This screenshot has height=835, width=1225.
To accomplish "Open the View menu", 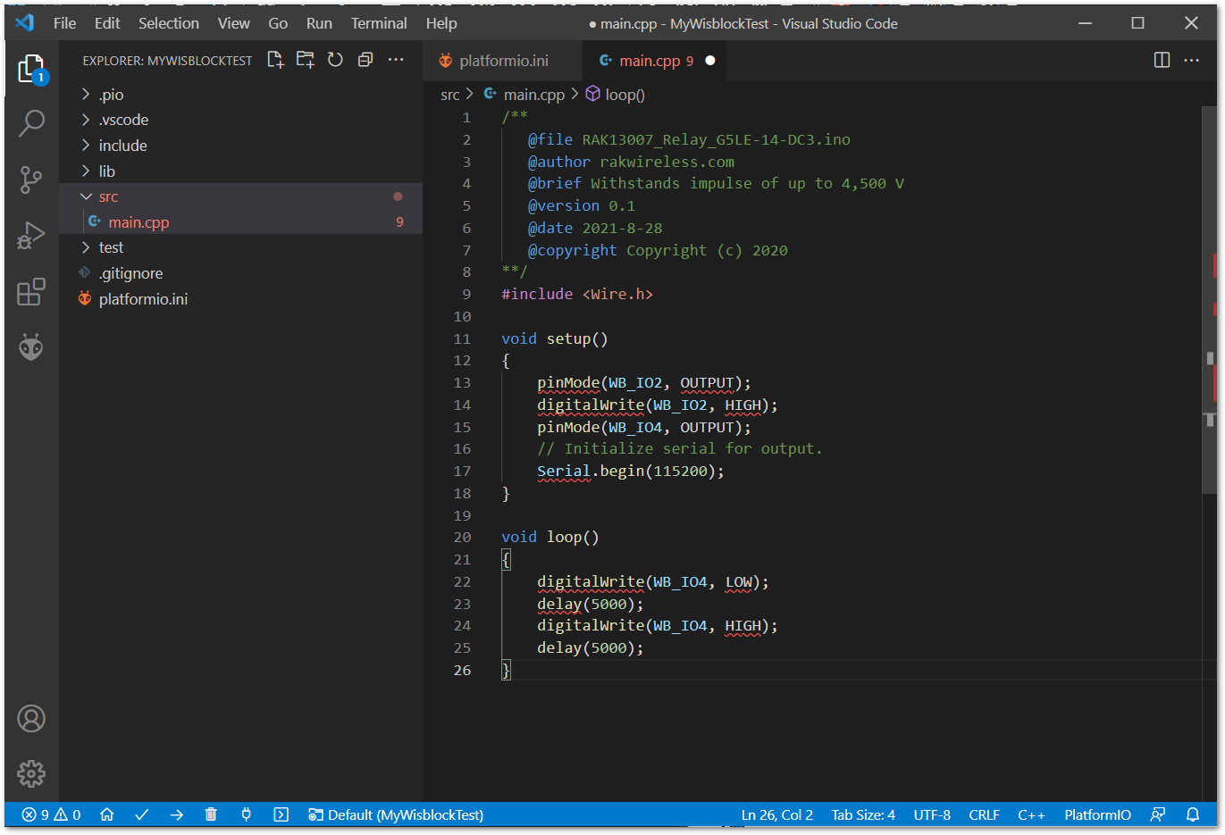I will (234, 23).
